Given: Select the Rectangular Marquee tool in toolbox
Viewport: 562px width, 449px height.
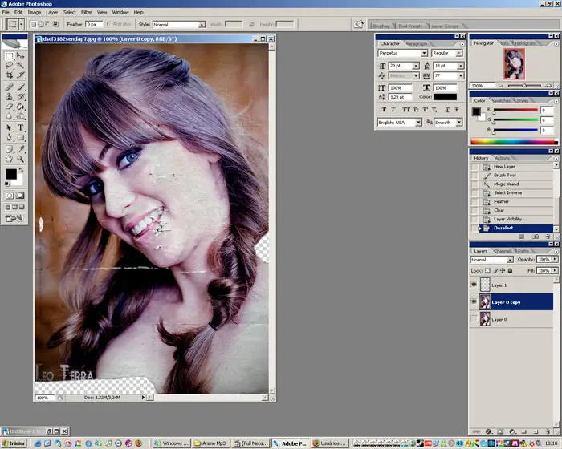Looking at the screenshot, I should tap(9, 56).
